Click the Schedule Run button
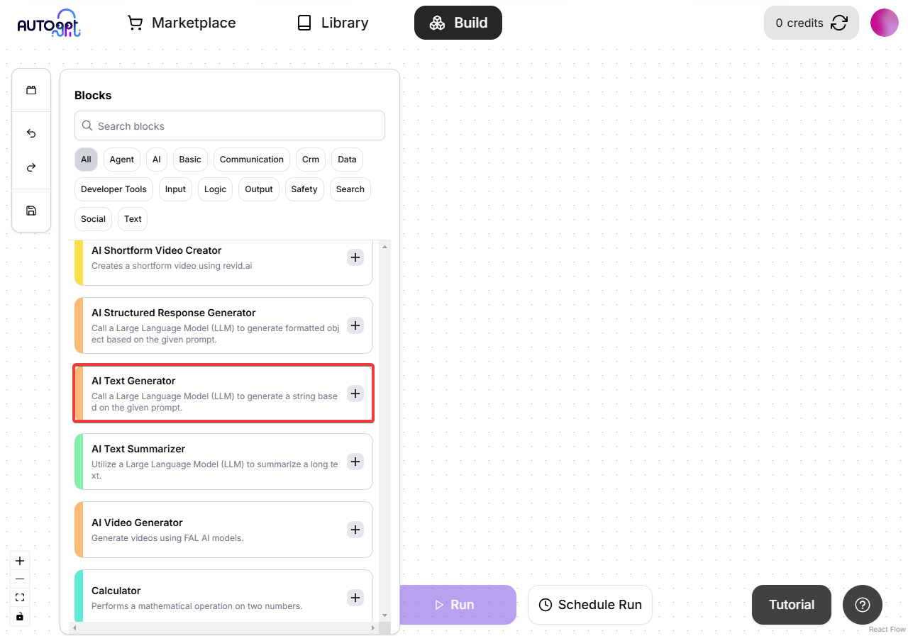Screen dimensions: 908x636 590,605
